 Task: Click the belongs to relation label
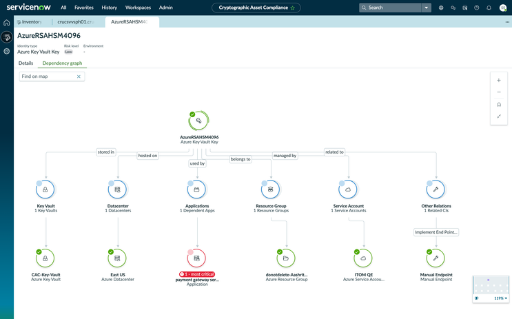[240, 159]
